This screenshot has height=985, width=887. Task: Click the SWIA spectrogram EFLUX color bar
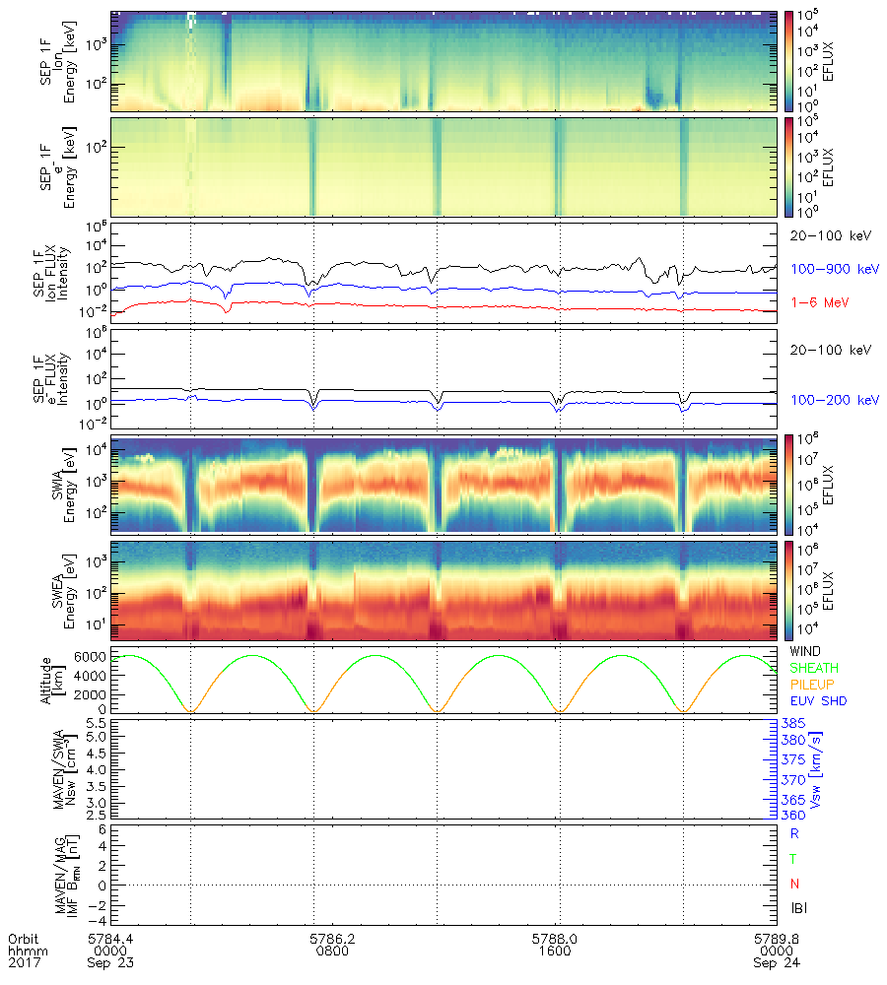point(789,483)
